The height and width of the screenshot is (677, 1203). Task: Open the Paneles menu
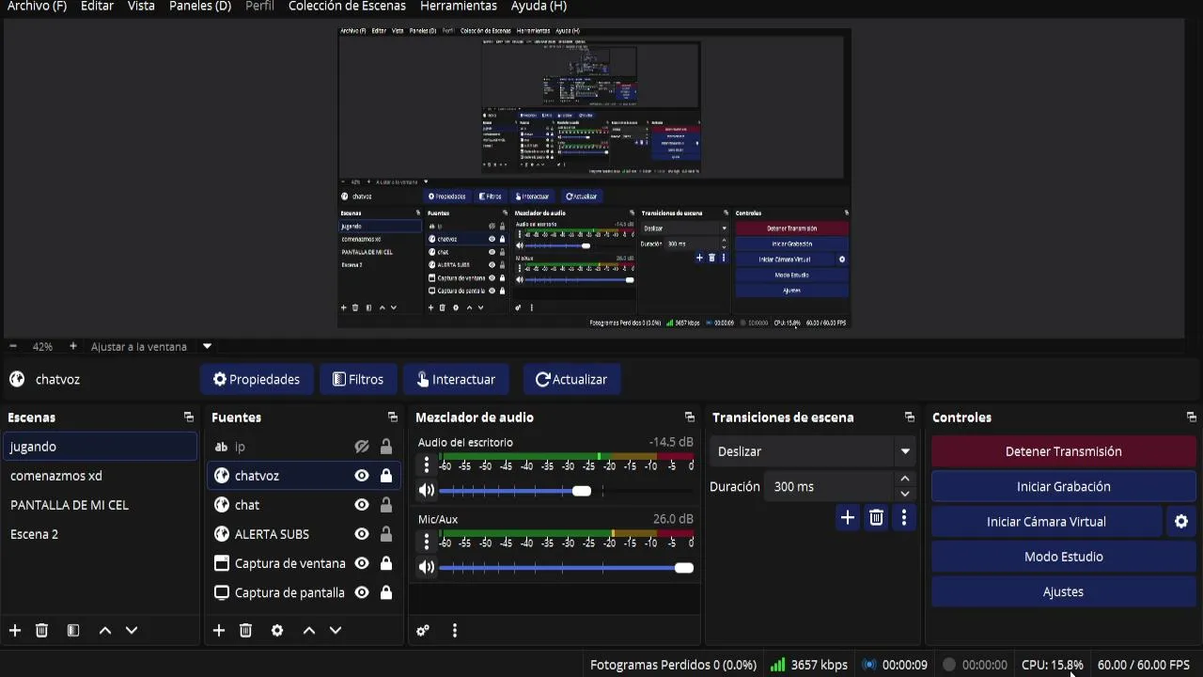coord(200,7)
